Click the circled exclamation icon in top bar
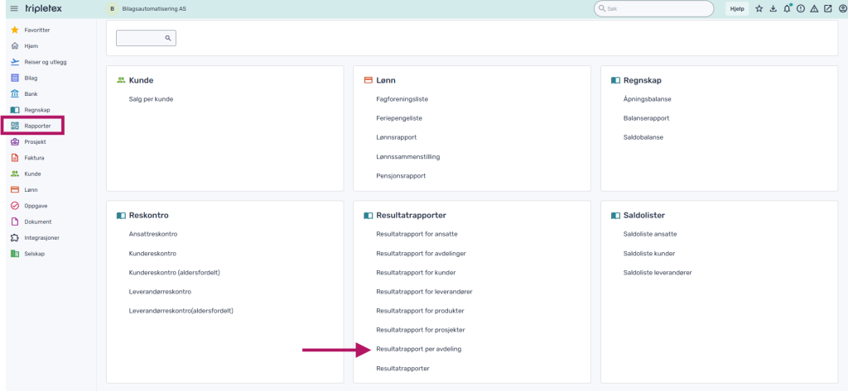848x391 pixels. pos(801,8)
